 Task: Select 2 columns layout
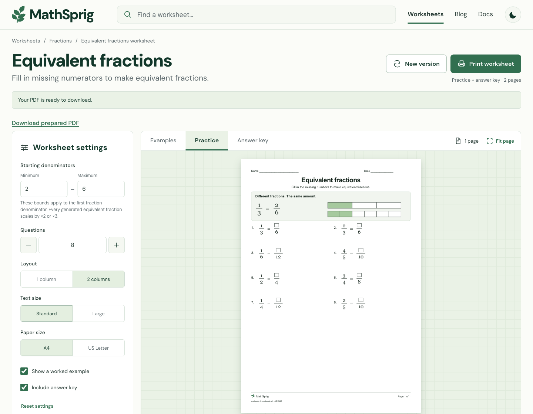(98, 279)
